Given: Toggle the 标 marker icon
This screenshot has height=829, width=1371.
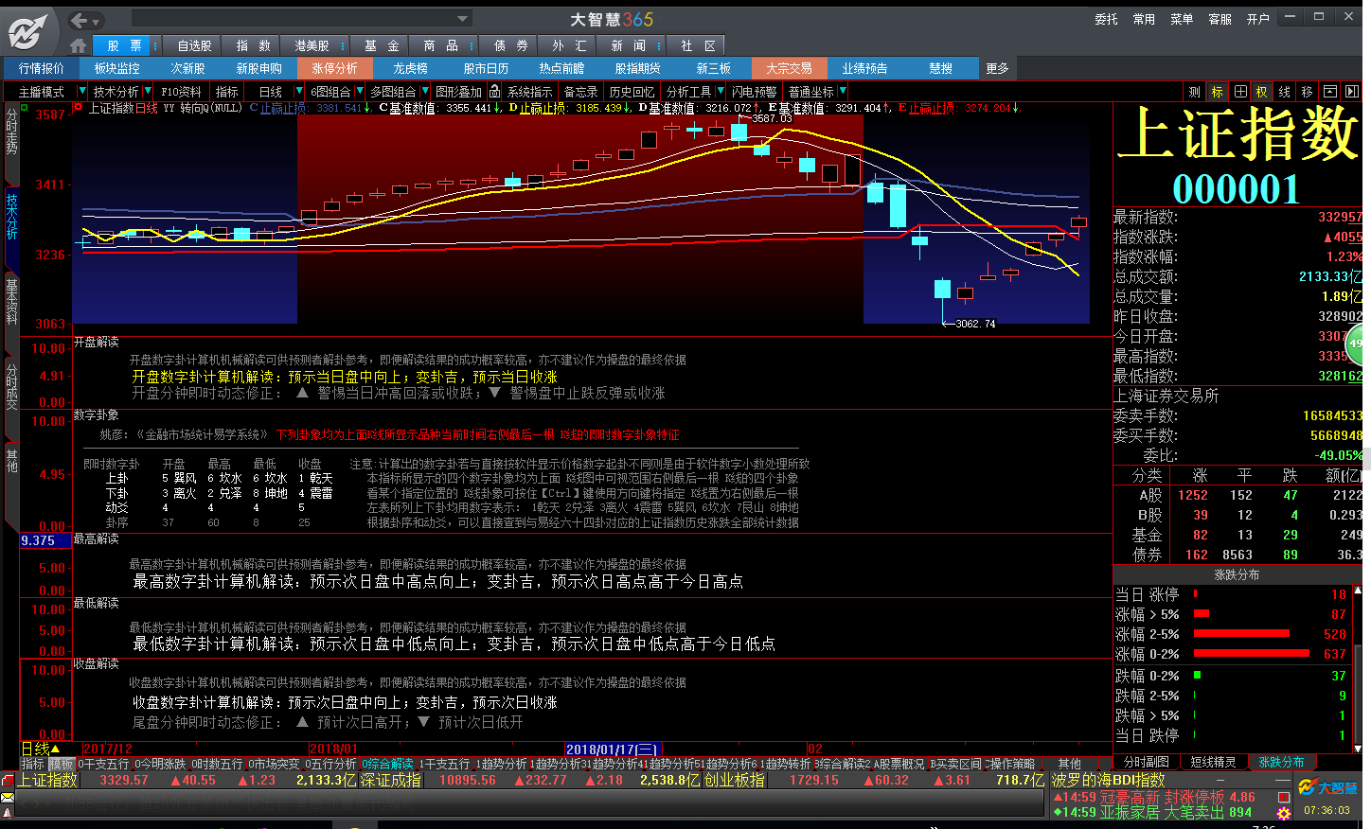Looking at the screenshot, I should 1218,92.
